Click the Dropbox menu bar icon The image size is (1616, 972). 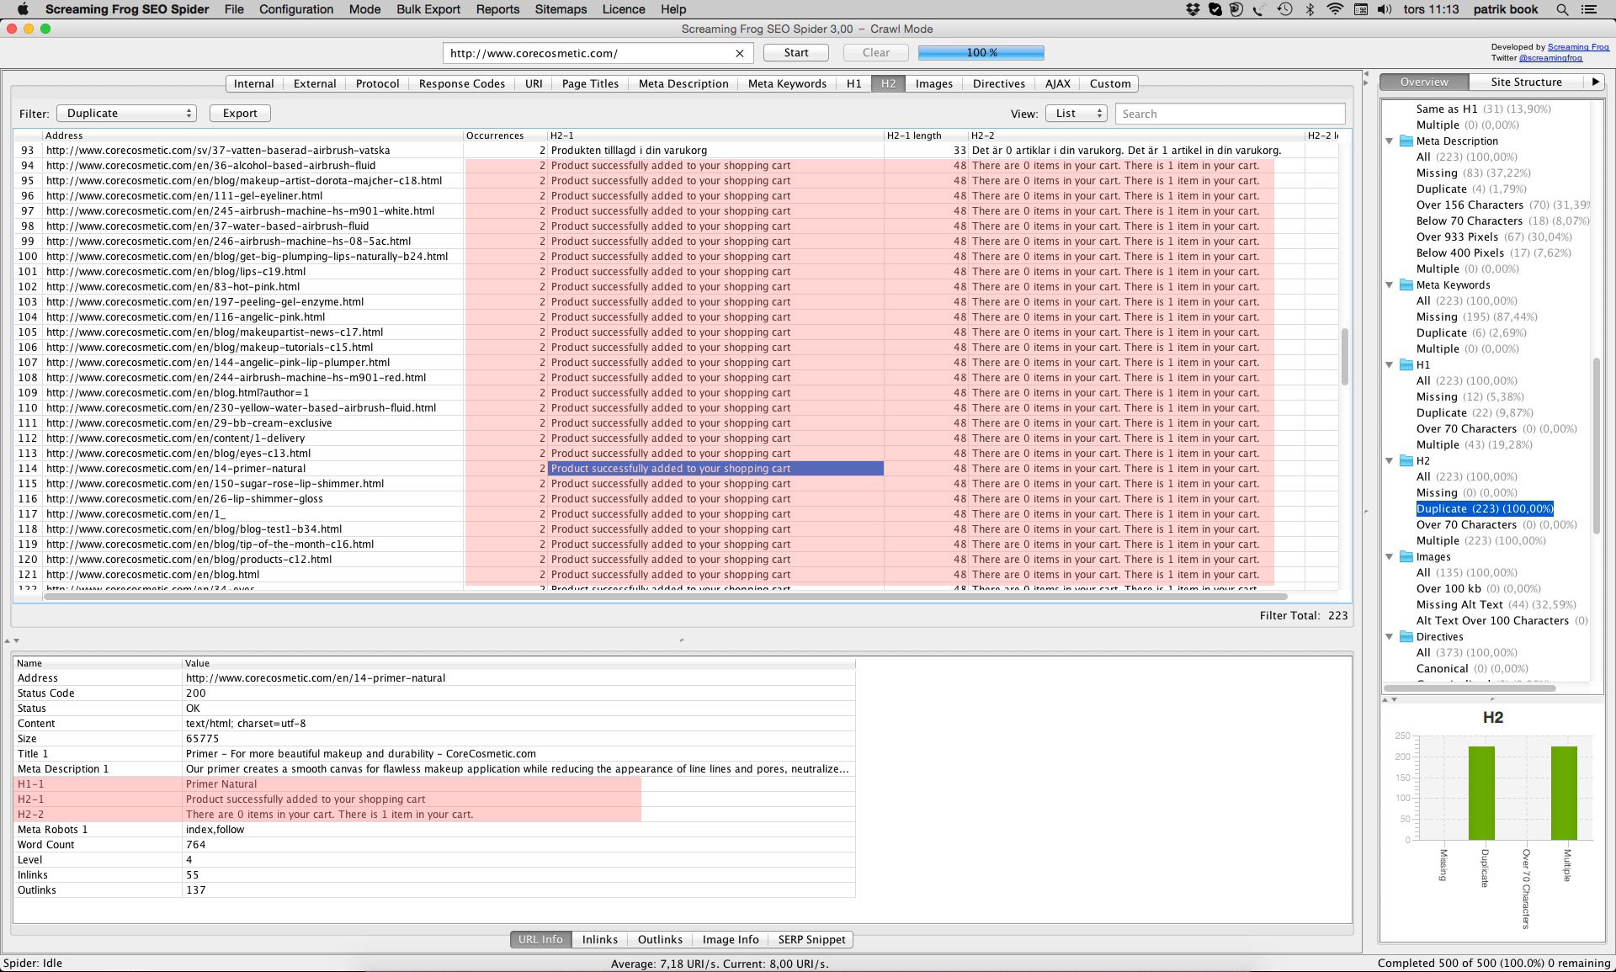(x=1193, y=9)
